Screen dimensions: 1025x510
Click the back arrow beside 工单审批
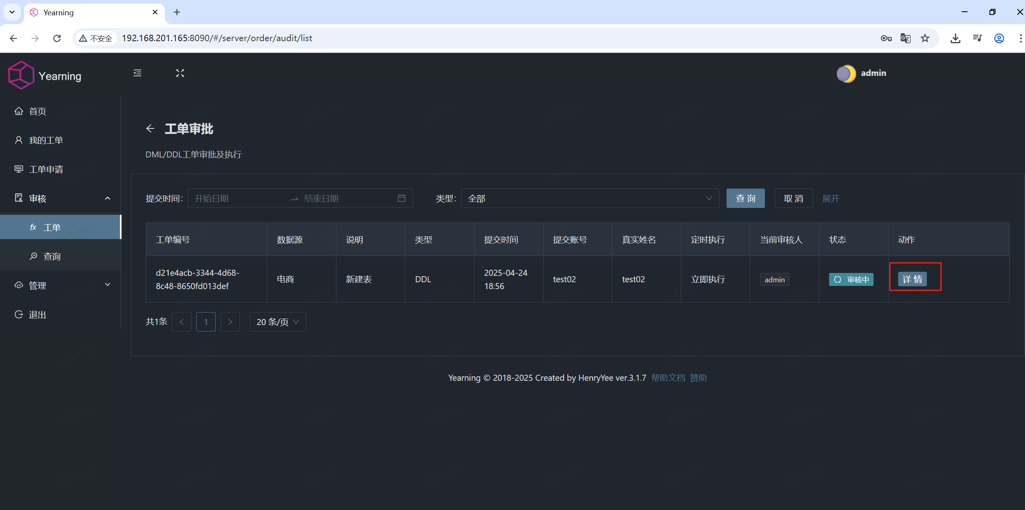tap(150, 128)
